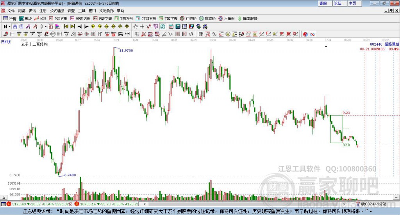Jump to first bar with skip-to-start icon

tap(66, 27)
